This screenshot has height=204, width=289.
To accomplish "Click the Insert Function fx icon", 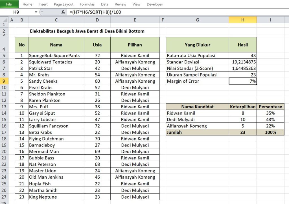I will (x=63, y=12).
